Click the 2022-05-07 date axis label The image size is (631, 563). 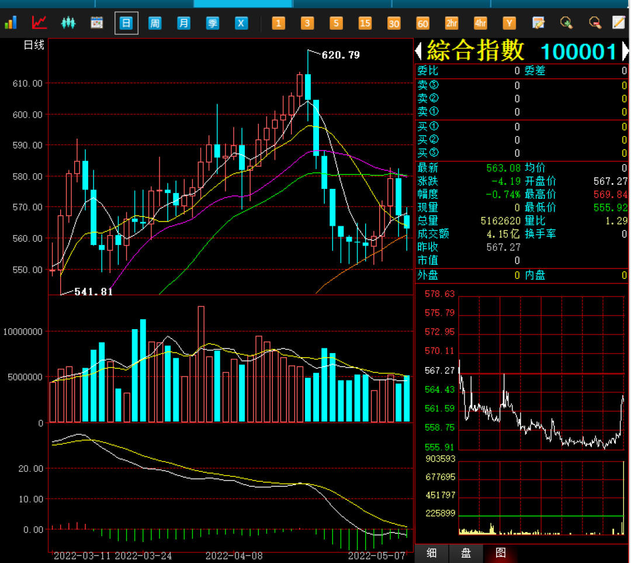(x=377, y=556)
